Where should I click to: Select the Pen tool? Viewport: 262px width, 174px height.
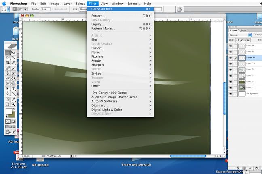(x=8, y=93)
